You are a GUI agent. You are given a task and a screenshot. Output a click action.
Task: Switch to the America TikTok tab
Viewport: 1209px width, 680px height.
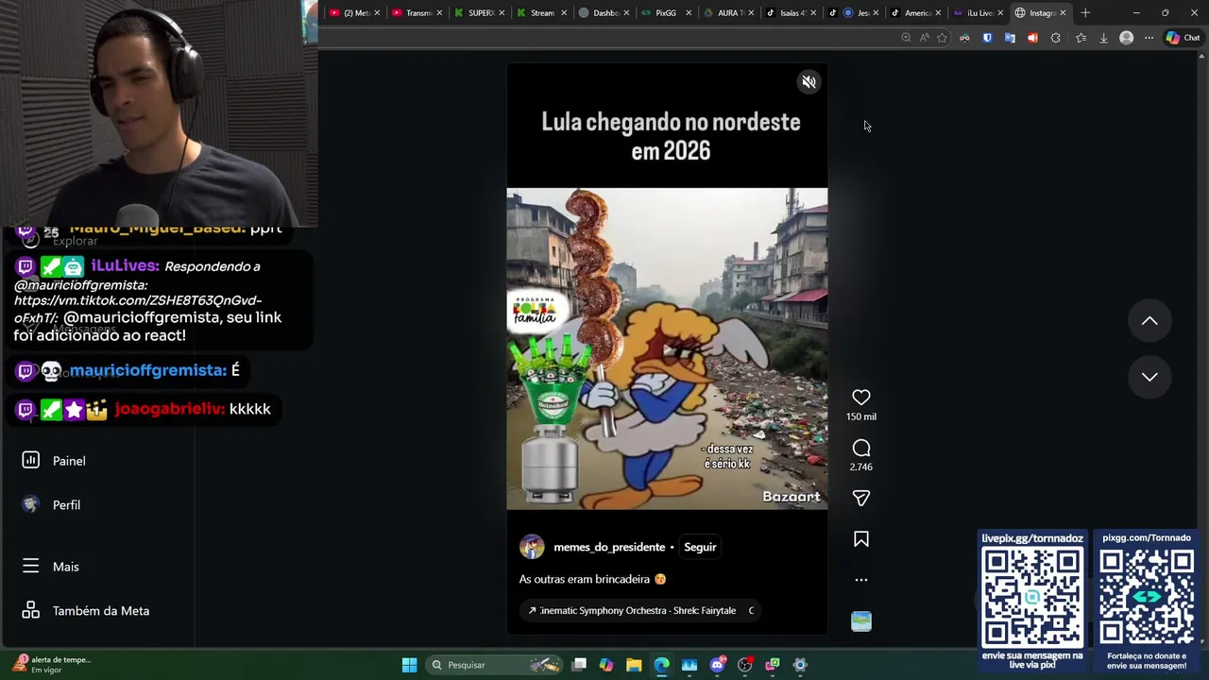(916, 13)
